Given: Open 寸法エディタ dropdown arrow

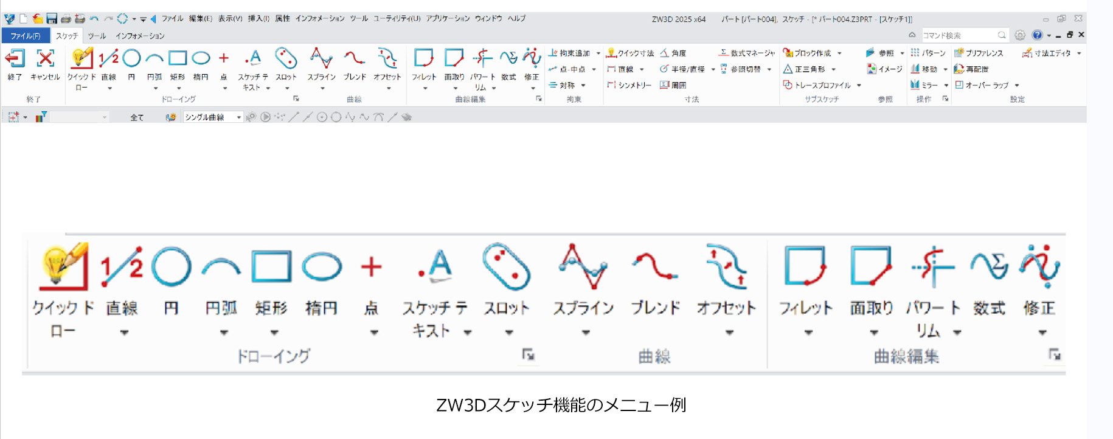Looking at the screenshot, I should point(1079,54).
